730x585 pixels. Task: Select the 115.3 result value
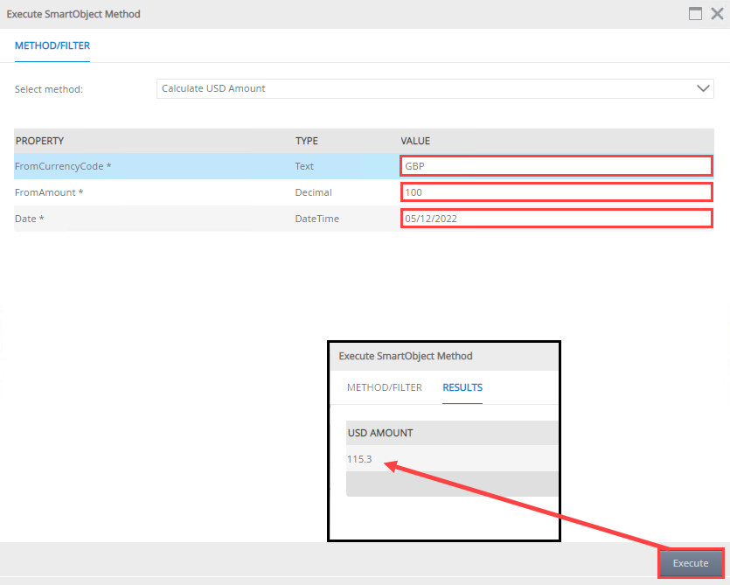(x=359, y=459)
